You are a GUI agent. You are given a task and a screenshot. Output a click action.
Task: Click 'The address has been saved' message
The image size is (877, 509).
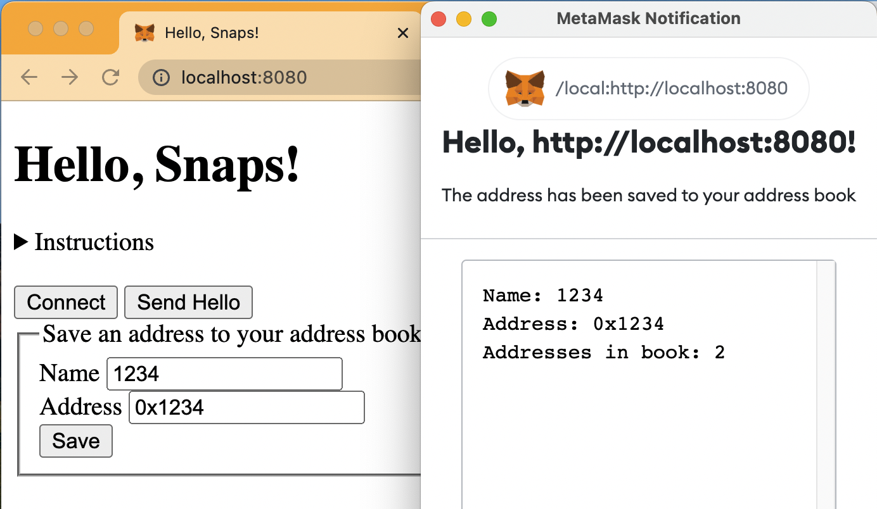649,195
